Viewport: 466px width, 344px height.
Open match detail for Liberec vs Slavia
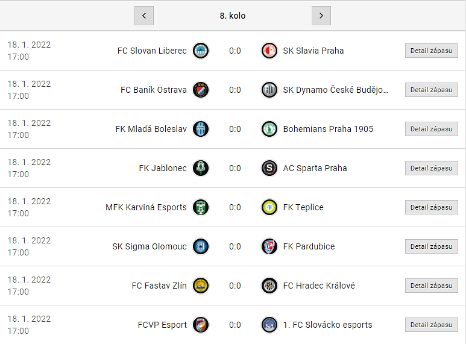tap(431, 51)
